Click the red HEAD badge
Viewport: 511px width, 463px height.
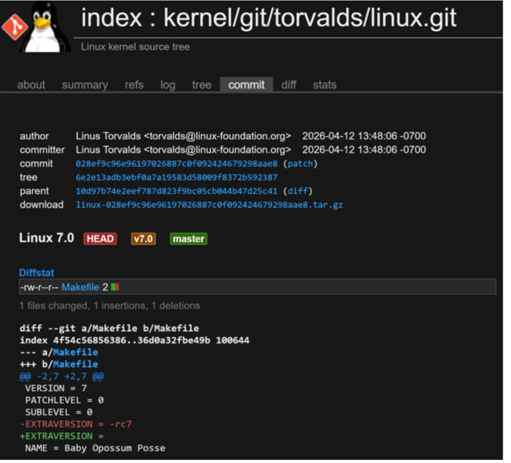(100, 239)
